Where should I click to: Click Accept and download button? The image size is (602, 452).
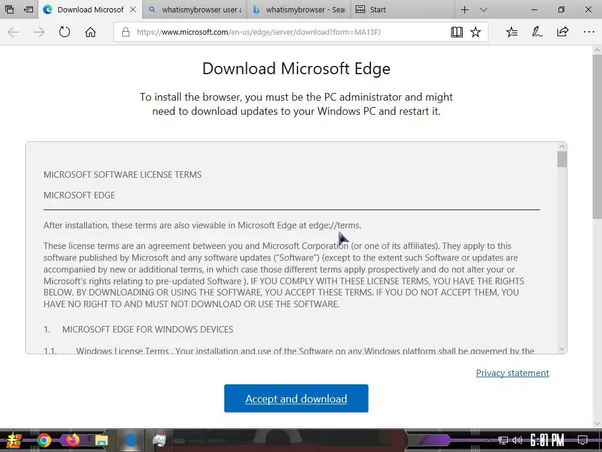(x=296, y=398)
